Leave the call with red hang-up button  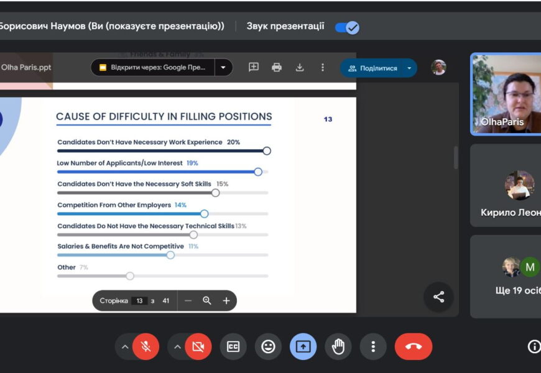point(413,347)
